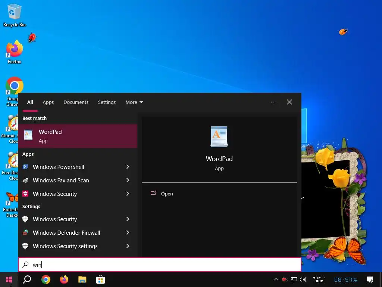This screenshot has height=287, width=382.
Task: Click the Windows Defender Firewall icon
Action: pyautogui.click(x=25, y=232)
